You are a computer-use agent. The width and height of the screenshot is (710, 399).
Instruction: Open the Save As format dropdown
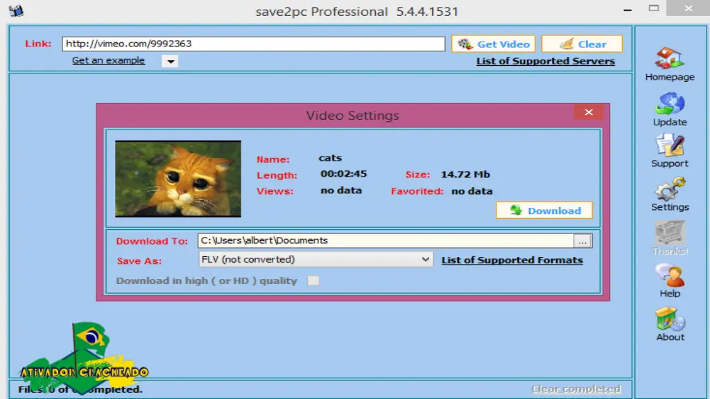click(x=315, y=259)
